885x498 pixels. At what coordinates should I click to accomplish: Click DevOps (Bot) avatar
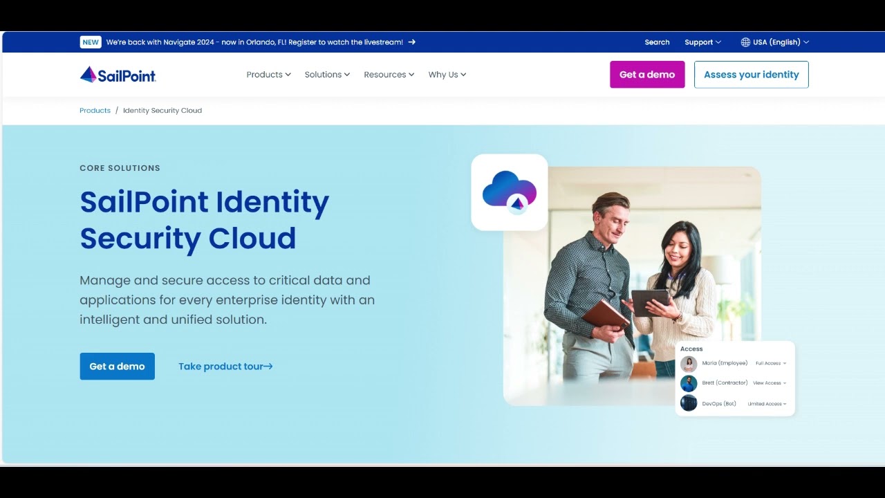(x=689, y=403)
